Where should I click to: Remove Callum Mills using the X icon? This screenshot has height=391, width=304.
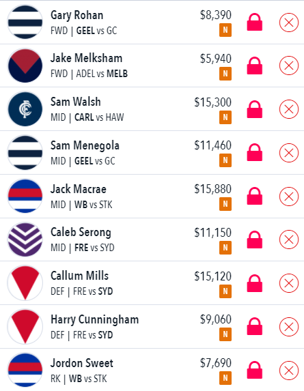(x=289, y=283)
